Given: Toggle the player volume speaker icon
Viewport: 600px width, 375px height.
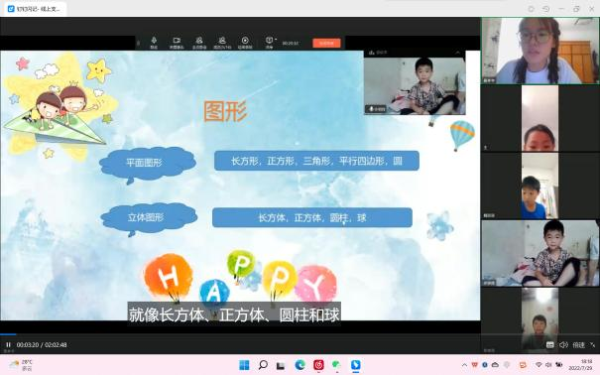Looking at the screenshot, I should coord(563,345).
